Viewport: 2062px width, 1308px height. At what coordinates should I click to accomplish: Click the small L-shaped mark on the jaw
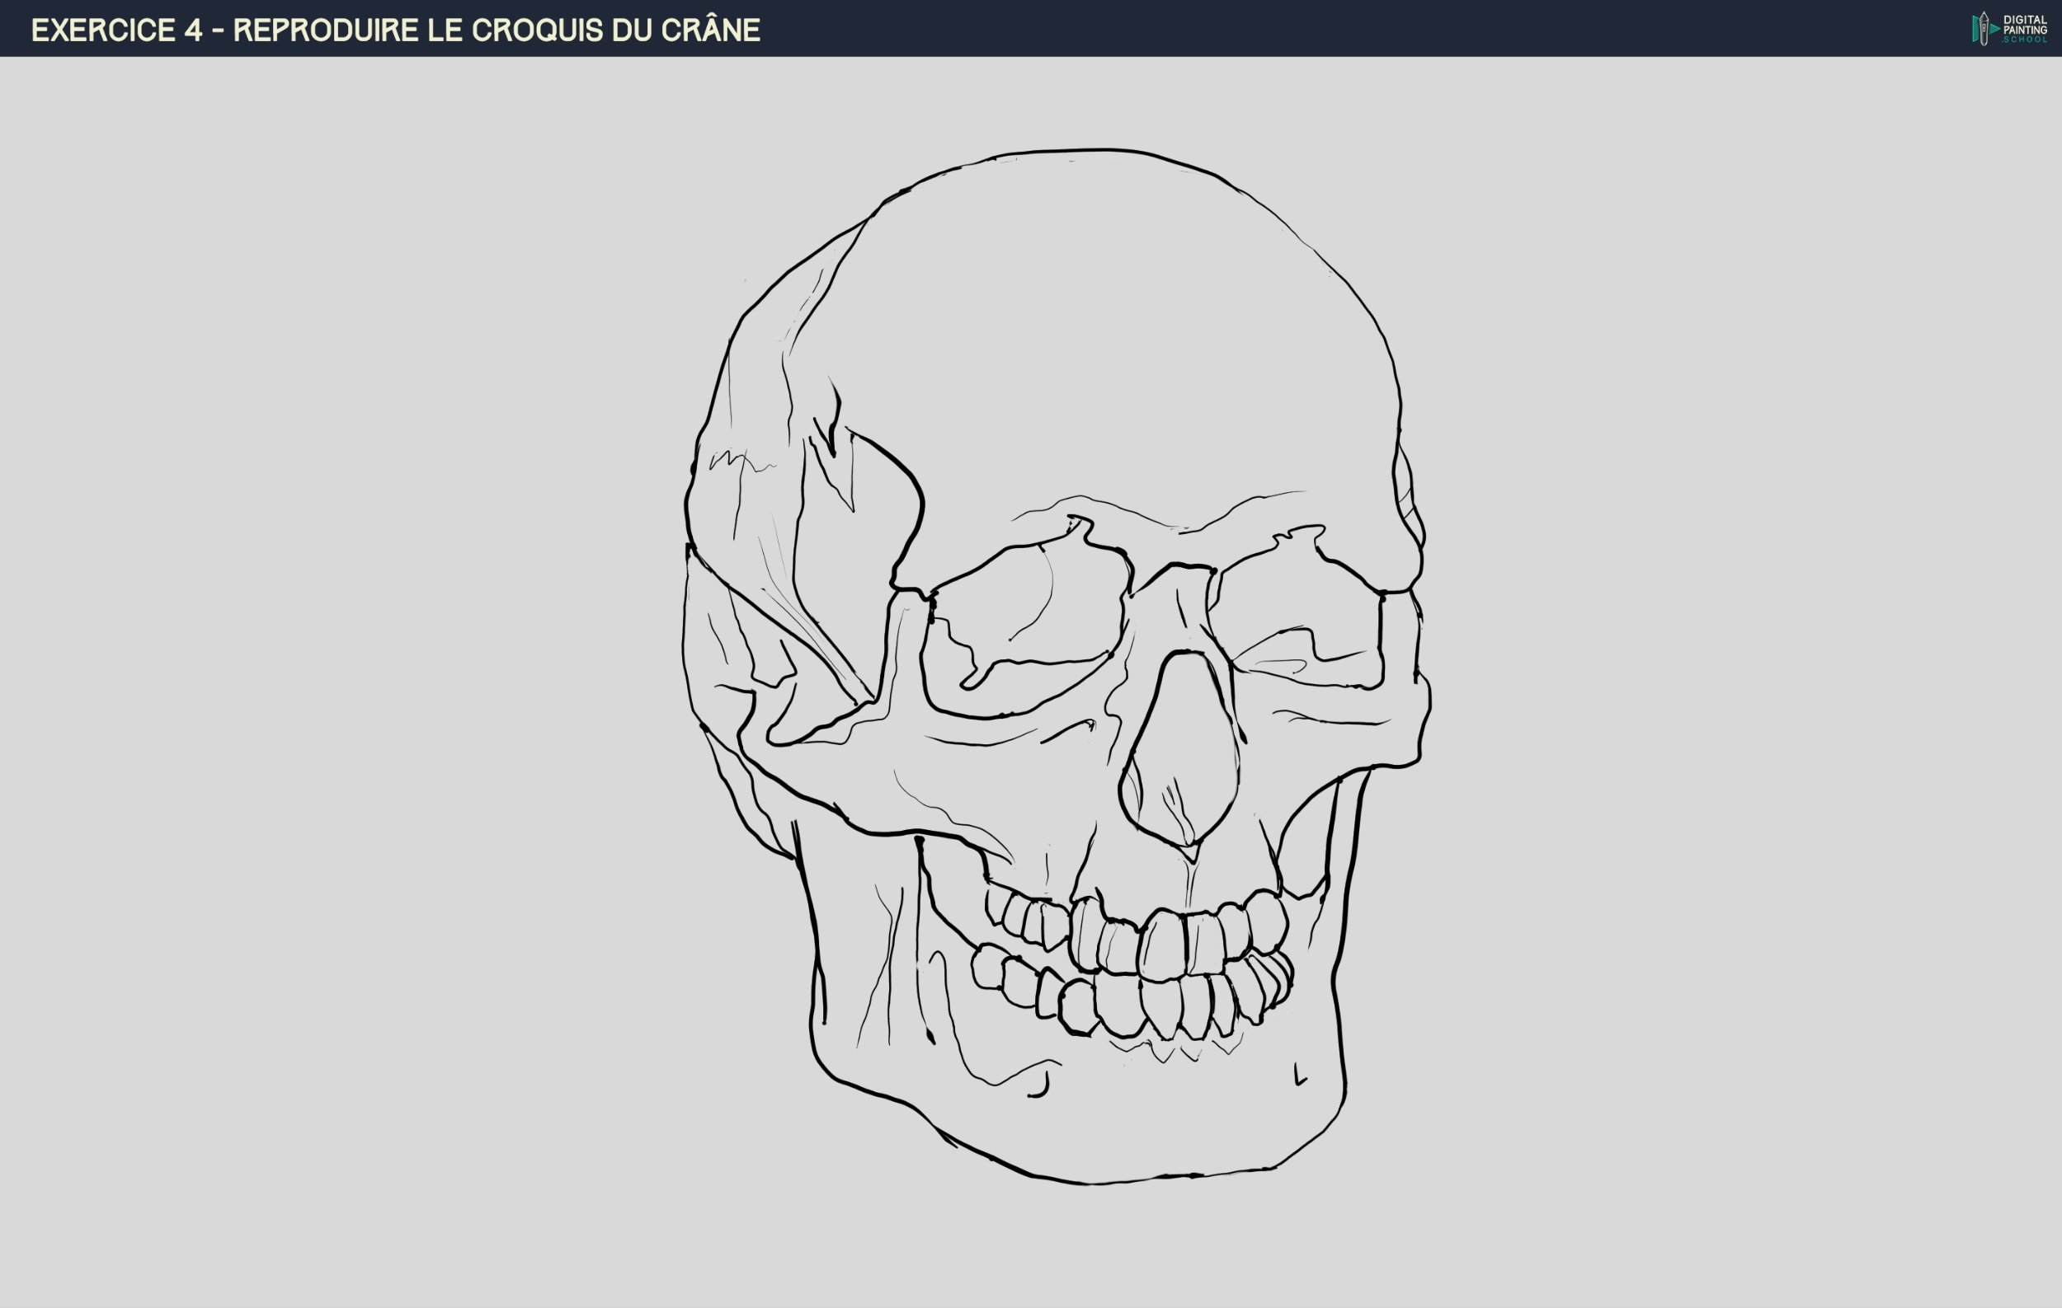1299,1076
